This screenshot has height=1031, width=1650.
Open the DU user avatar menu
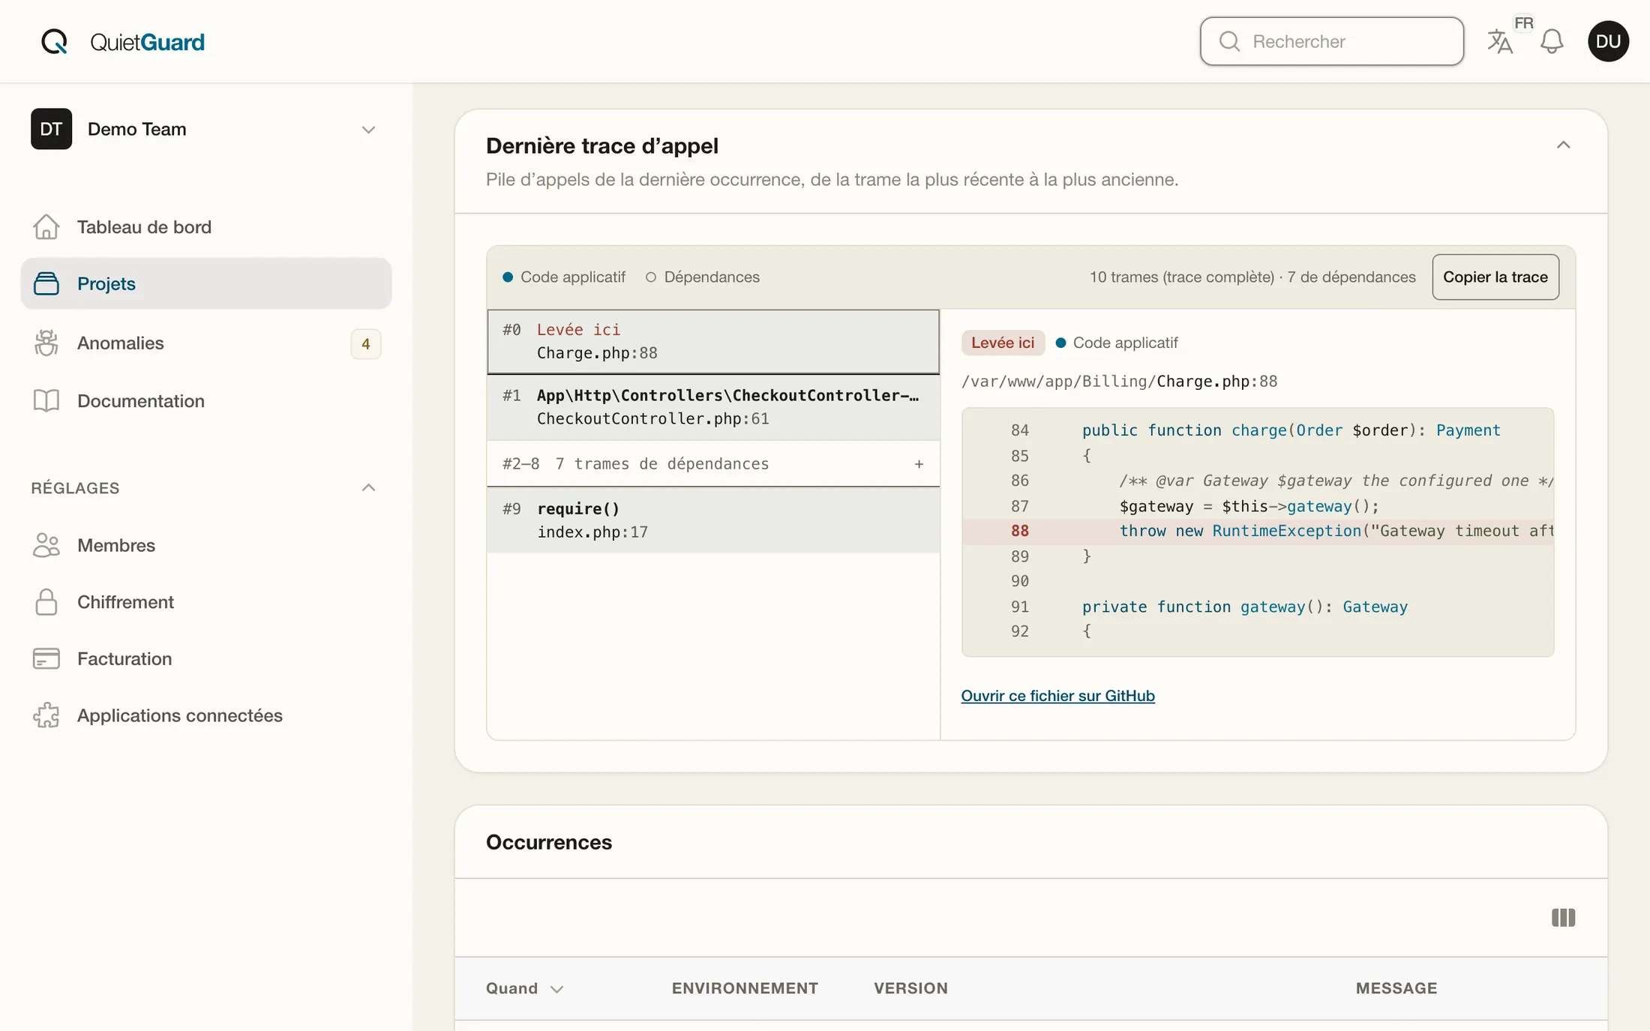point(1607,41)
